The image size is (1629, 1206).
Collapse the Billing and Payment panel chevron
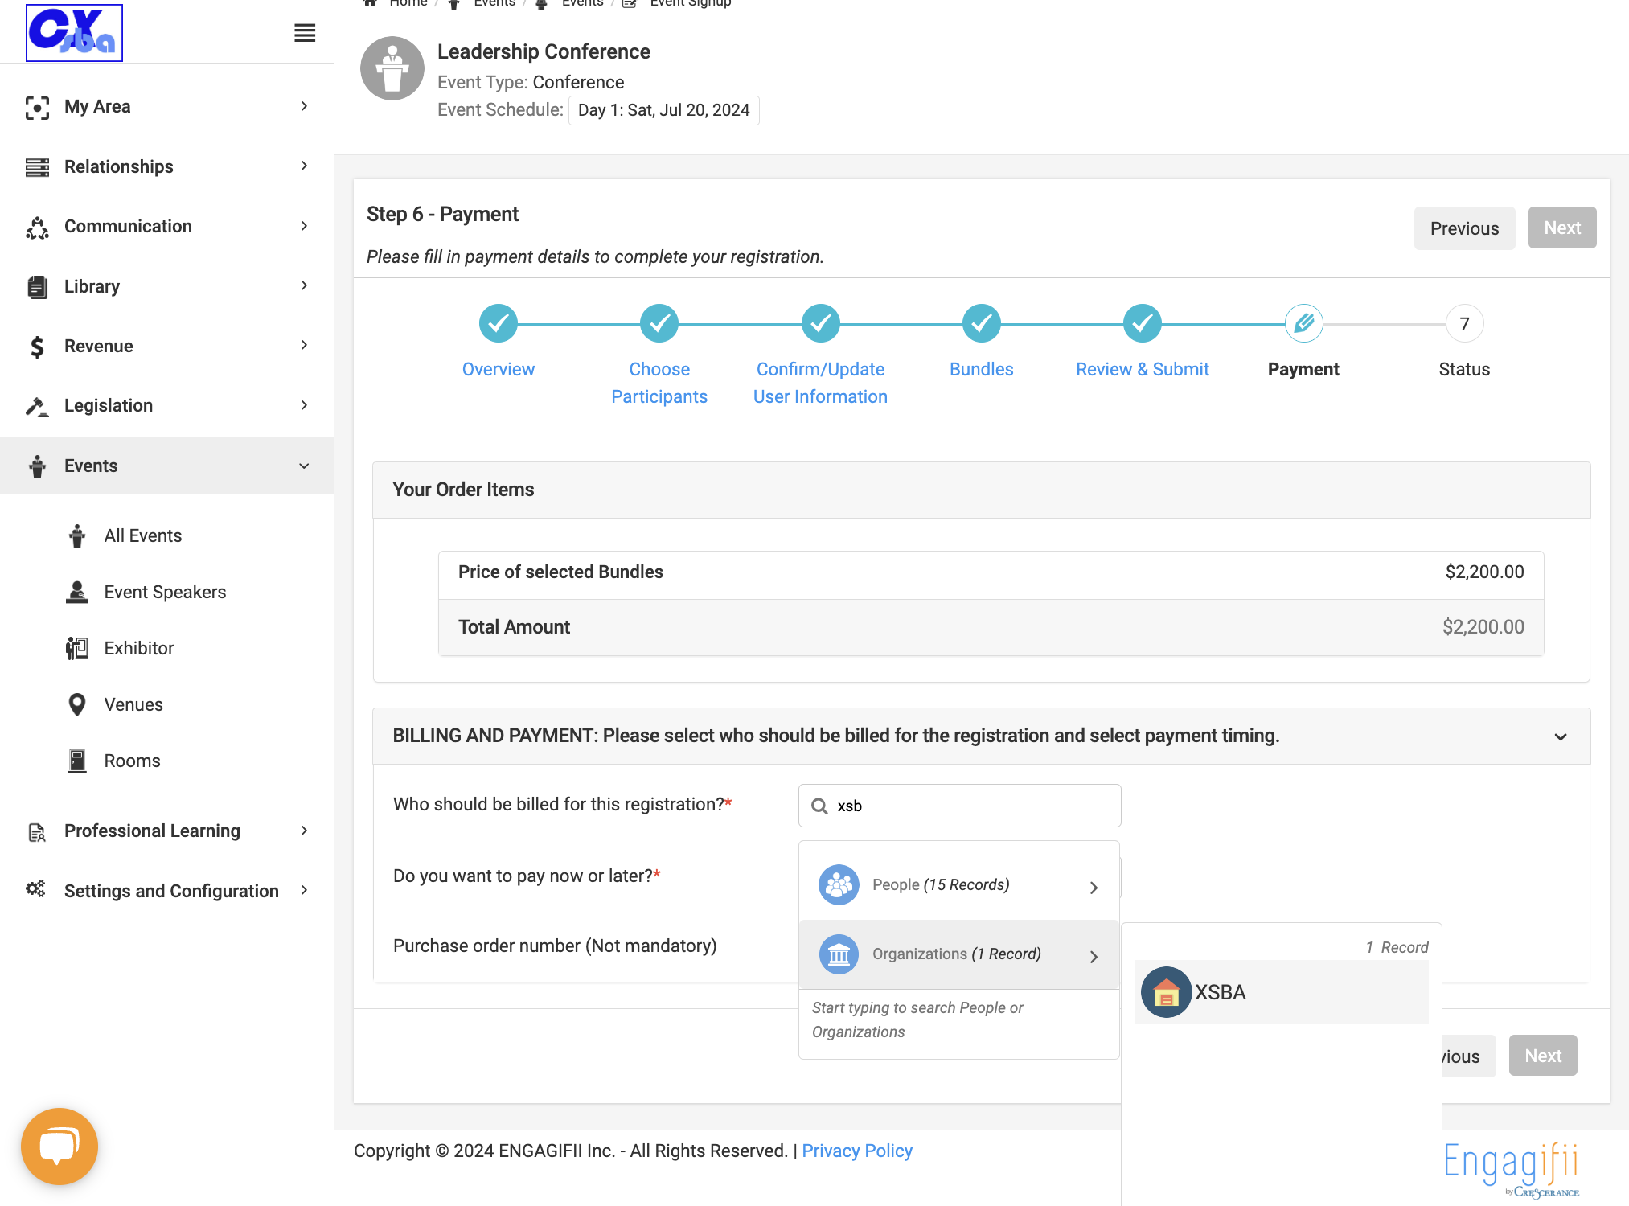coord(1561,736)
